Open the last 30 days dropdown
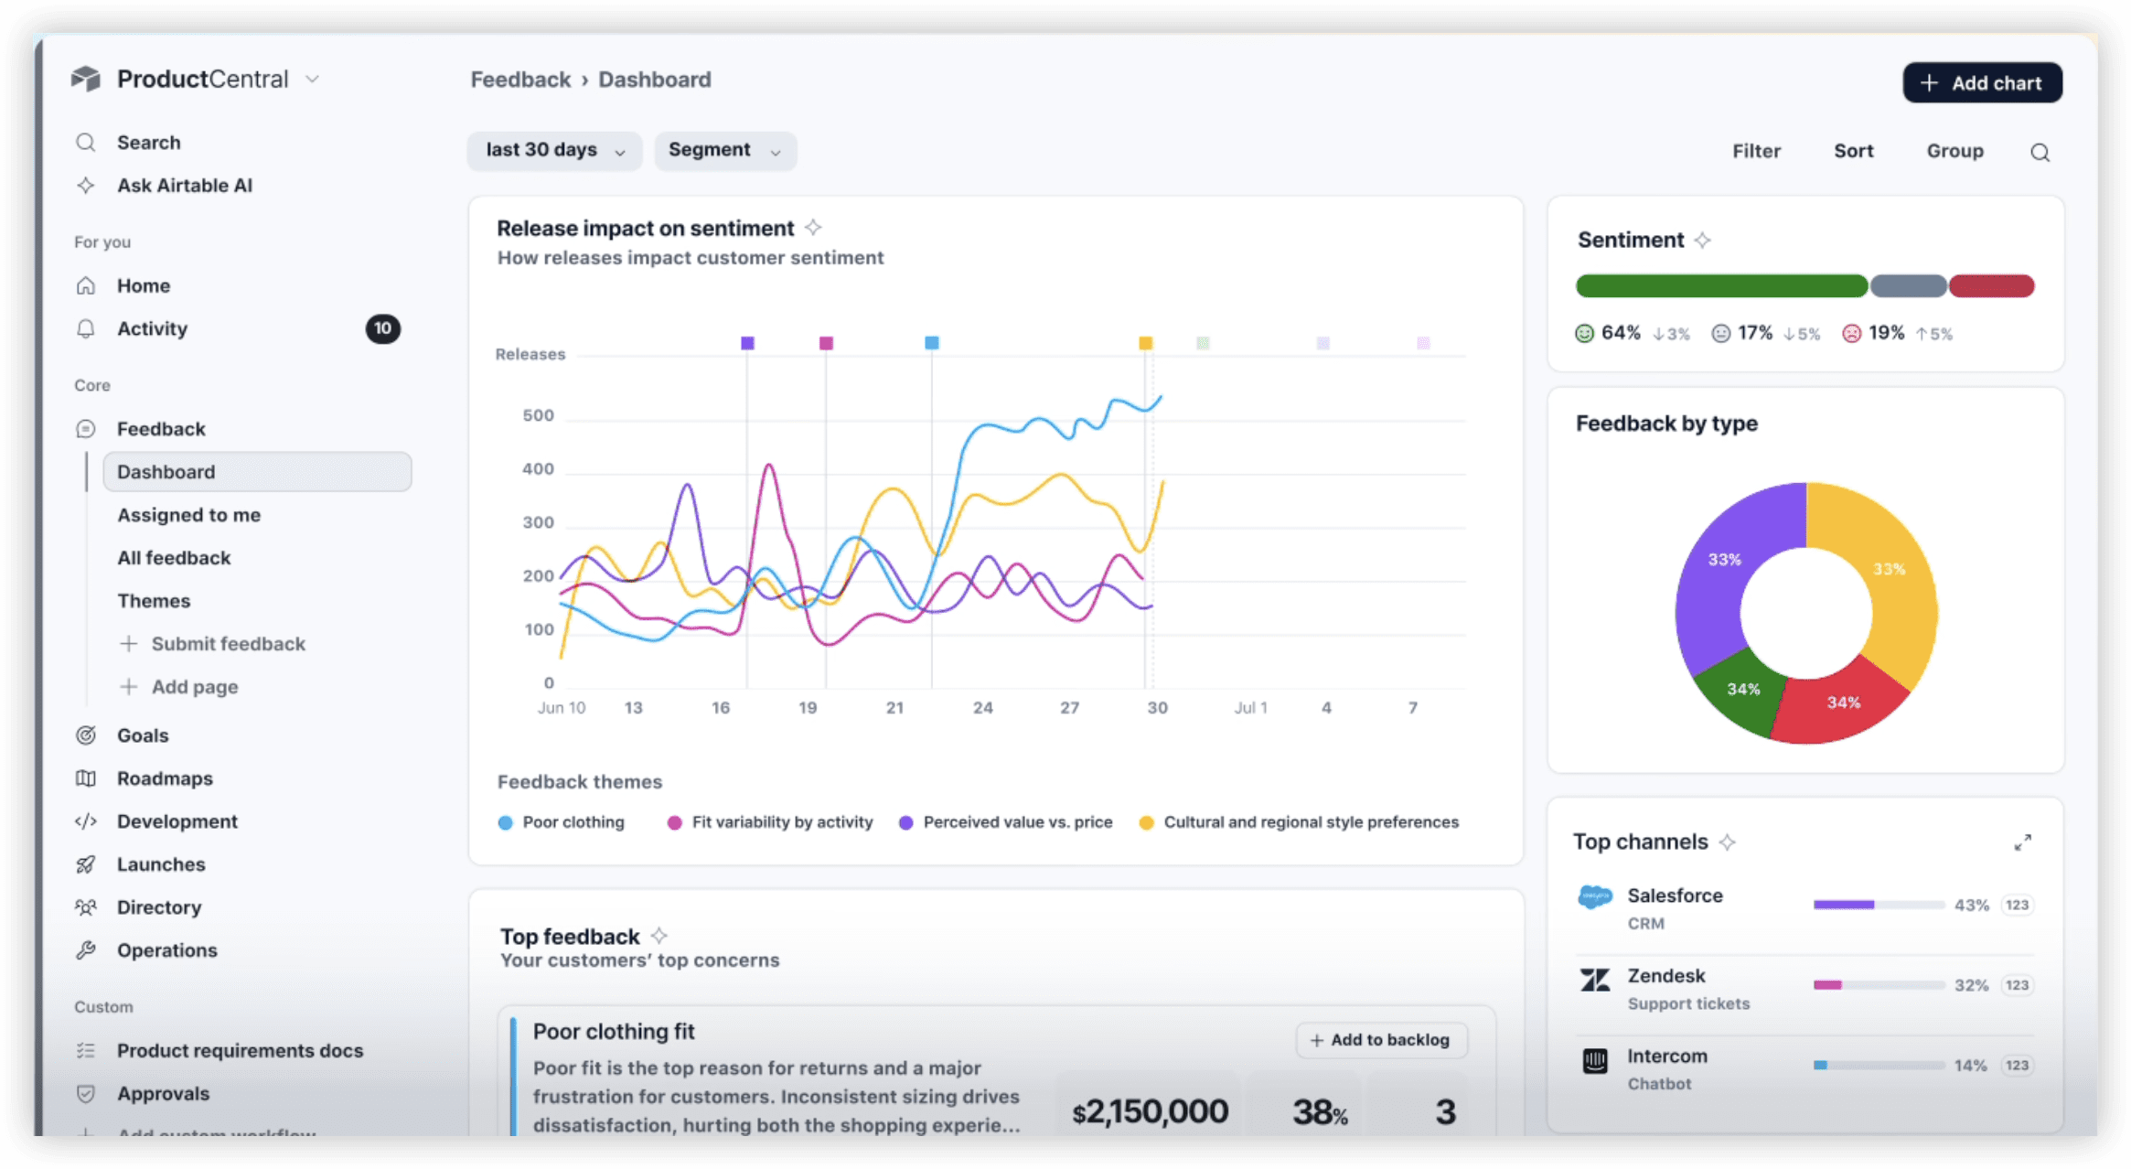This screenshot has width=2131, height=1169. tap(554, 150)
